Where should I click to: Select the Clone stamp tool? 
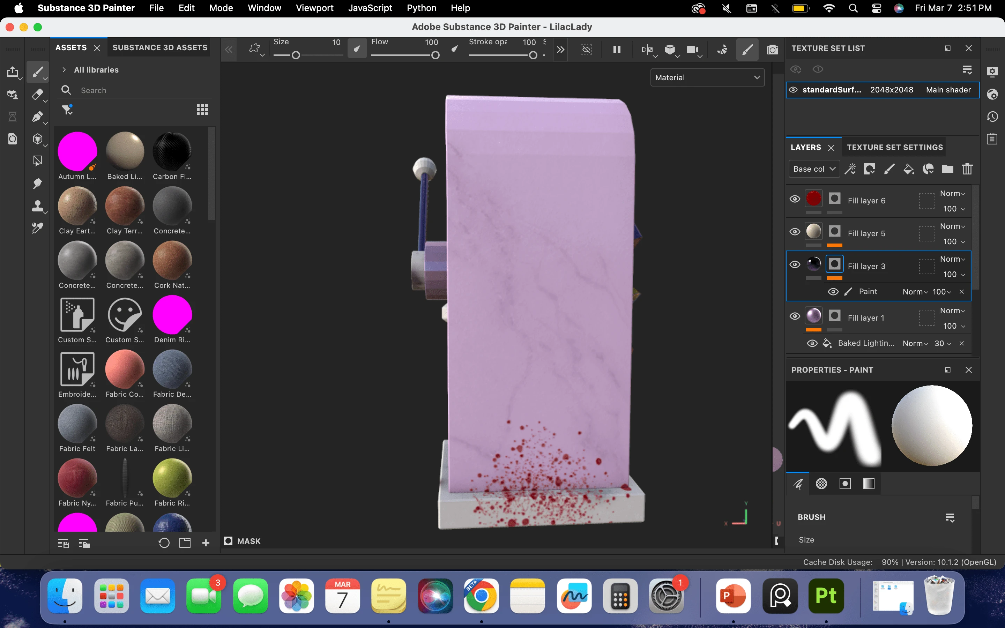coord(37,205)
